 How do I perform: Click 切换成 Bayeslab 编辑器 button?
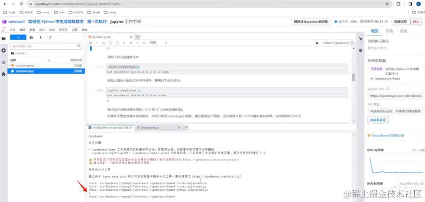pyautogui.click(x=311, y=22)
